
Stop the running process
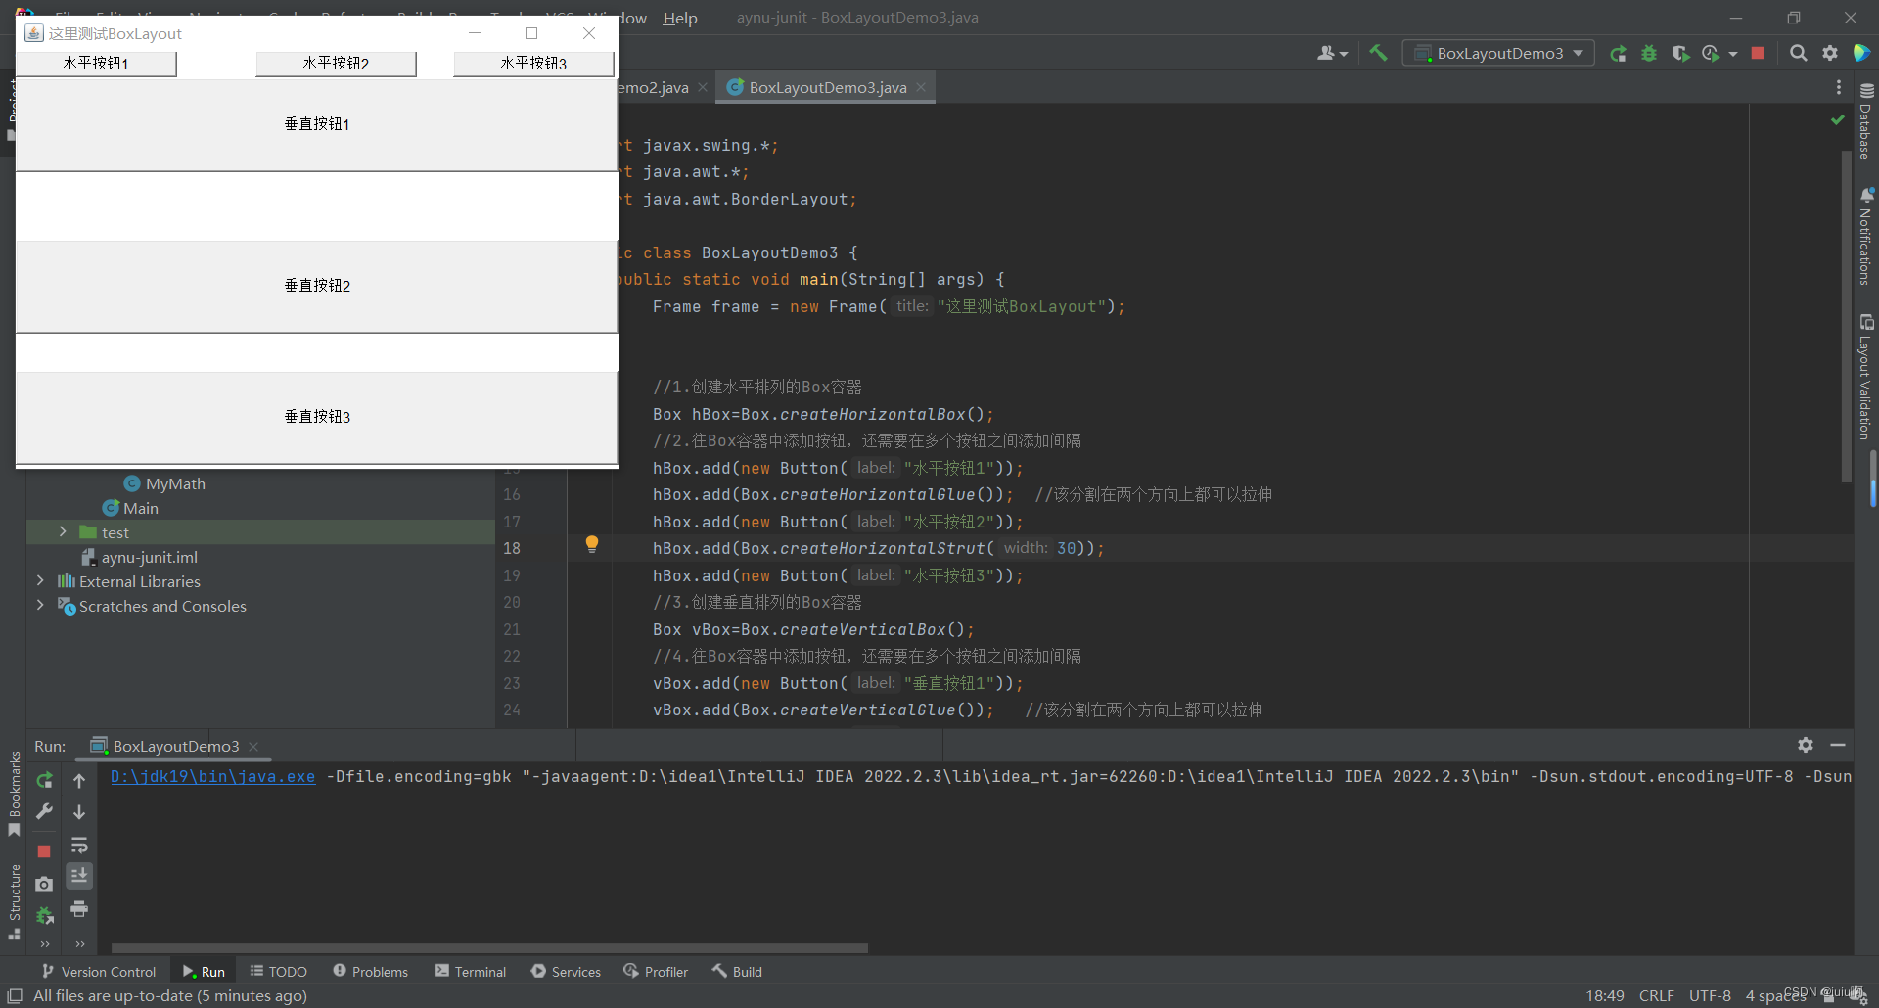click(1758, 53)
